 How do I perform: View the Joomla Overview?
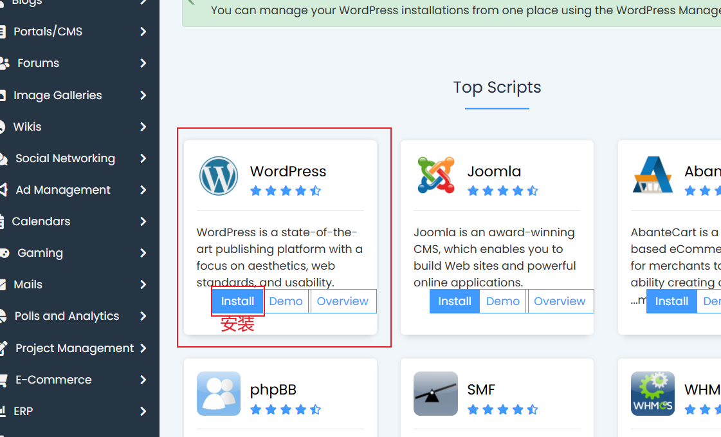560,301
